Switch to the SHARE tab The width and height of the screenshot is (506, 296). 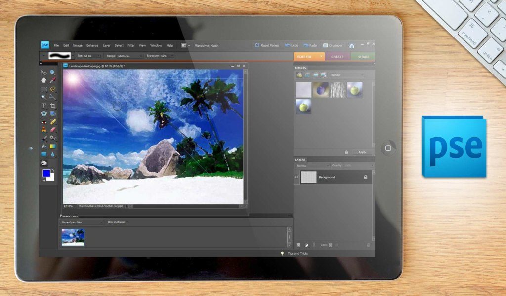coord(363,57)
